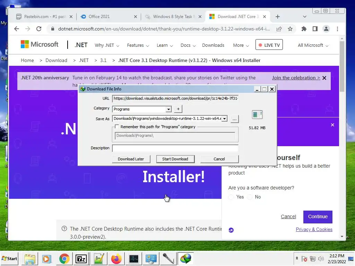The width and height of the screenshot is (355, 266).
Task: Open Firefox from taskbar
Action: pos(116,259)
